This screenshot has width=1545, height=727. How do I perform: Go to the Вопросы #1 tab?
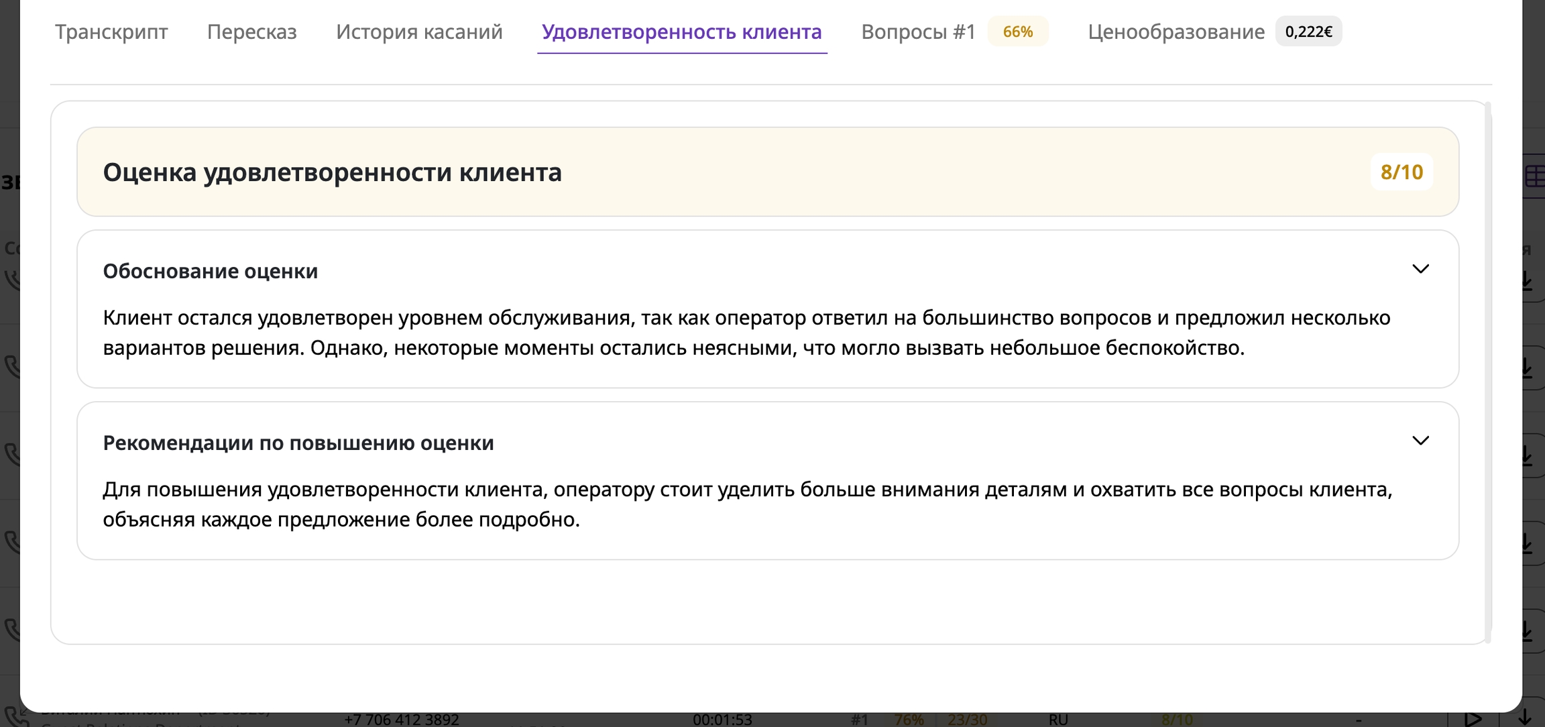[917, 32]
